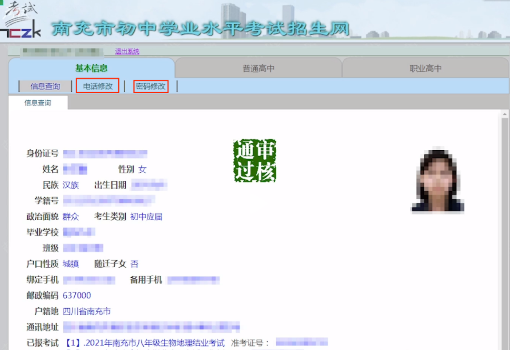Click the 否 value next to 随迁子女
Image resolution: width=510 pixels, height=350 pixels.
click(134, 263)
